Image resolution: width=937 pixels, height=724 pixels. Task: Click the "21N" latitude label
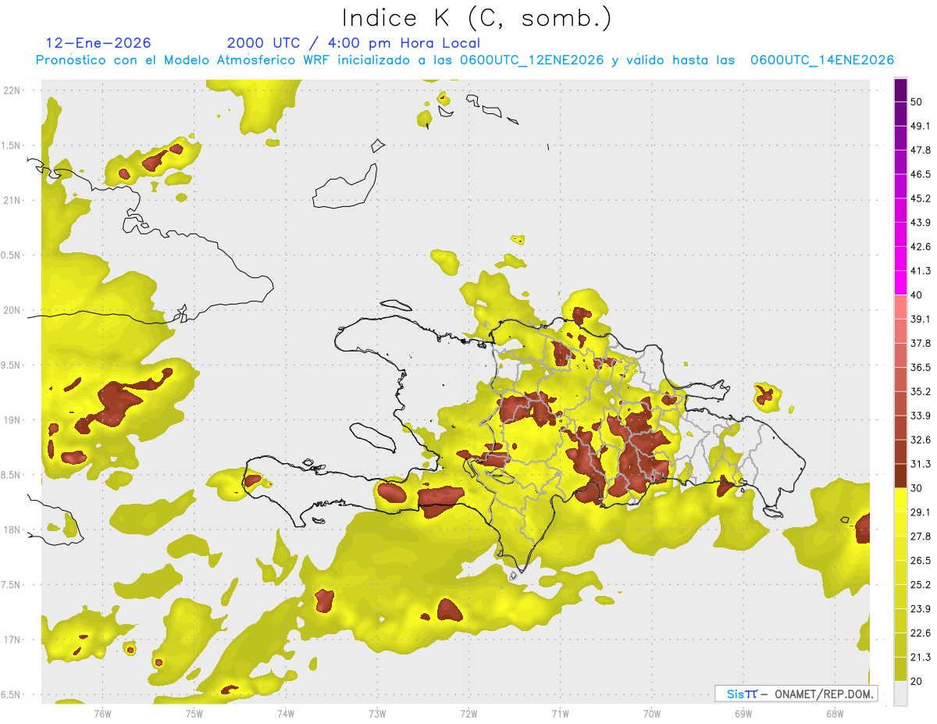12,200
